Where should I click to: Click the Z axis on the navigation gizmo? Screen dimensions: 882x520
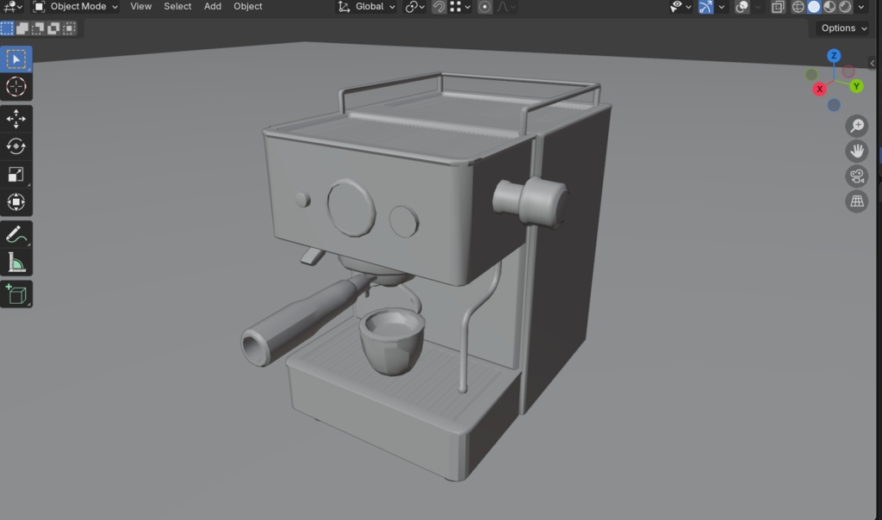[833, 56]
